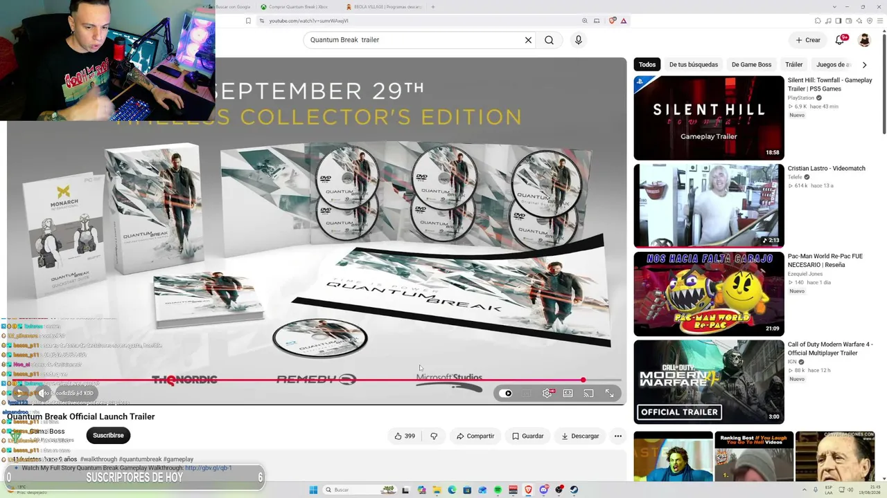887x498 pixels.
Task: Click the Suscribirse button
Action: point(108,436)
